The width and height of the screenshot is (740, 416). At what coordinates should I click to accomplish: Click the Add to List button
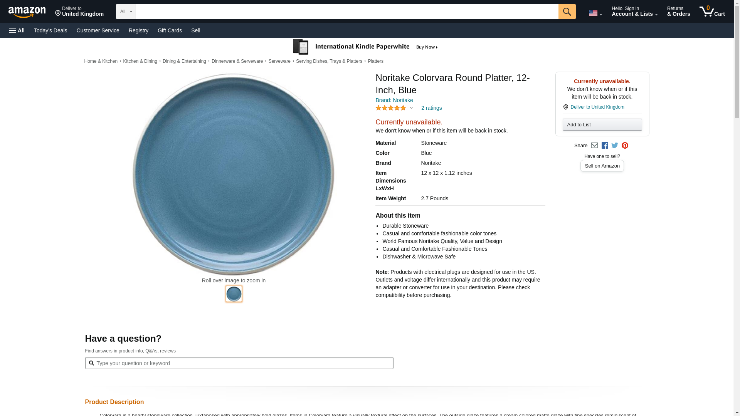pyautogui.click(x=602, y=125)
